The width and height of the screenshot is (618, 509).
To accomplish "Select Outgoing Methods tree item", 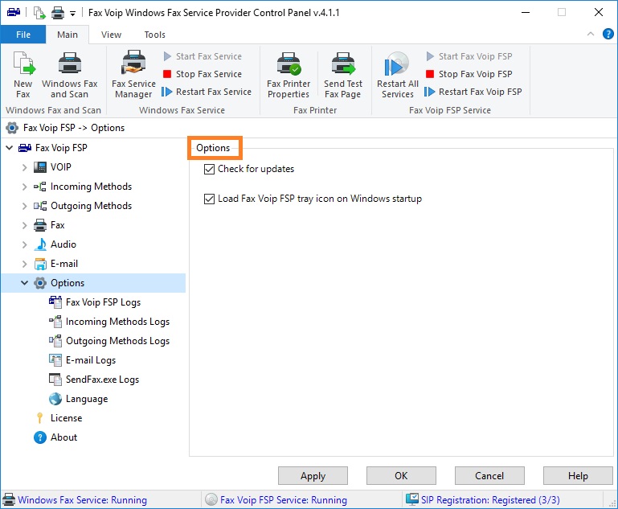I will (x=91, y=206).
